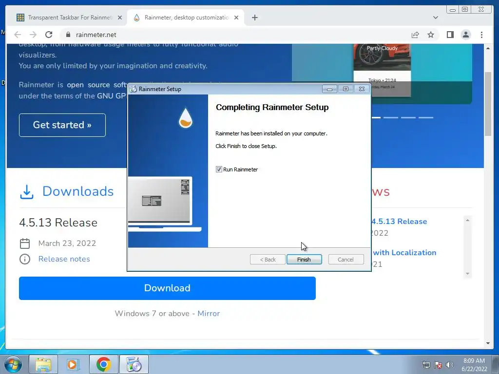The image size is (499, 374).
Task: Click the Rainmeter Setup title bar icon
Action: [134, 89]
